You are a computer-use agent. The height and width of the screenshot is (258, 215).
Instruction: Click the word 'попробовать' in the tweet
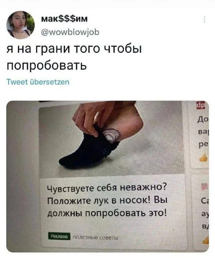46,66
